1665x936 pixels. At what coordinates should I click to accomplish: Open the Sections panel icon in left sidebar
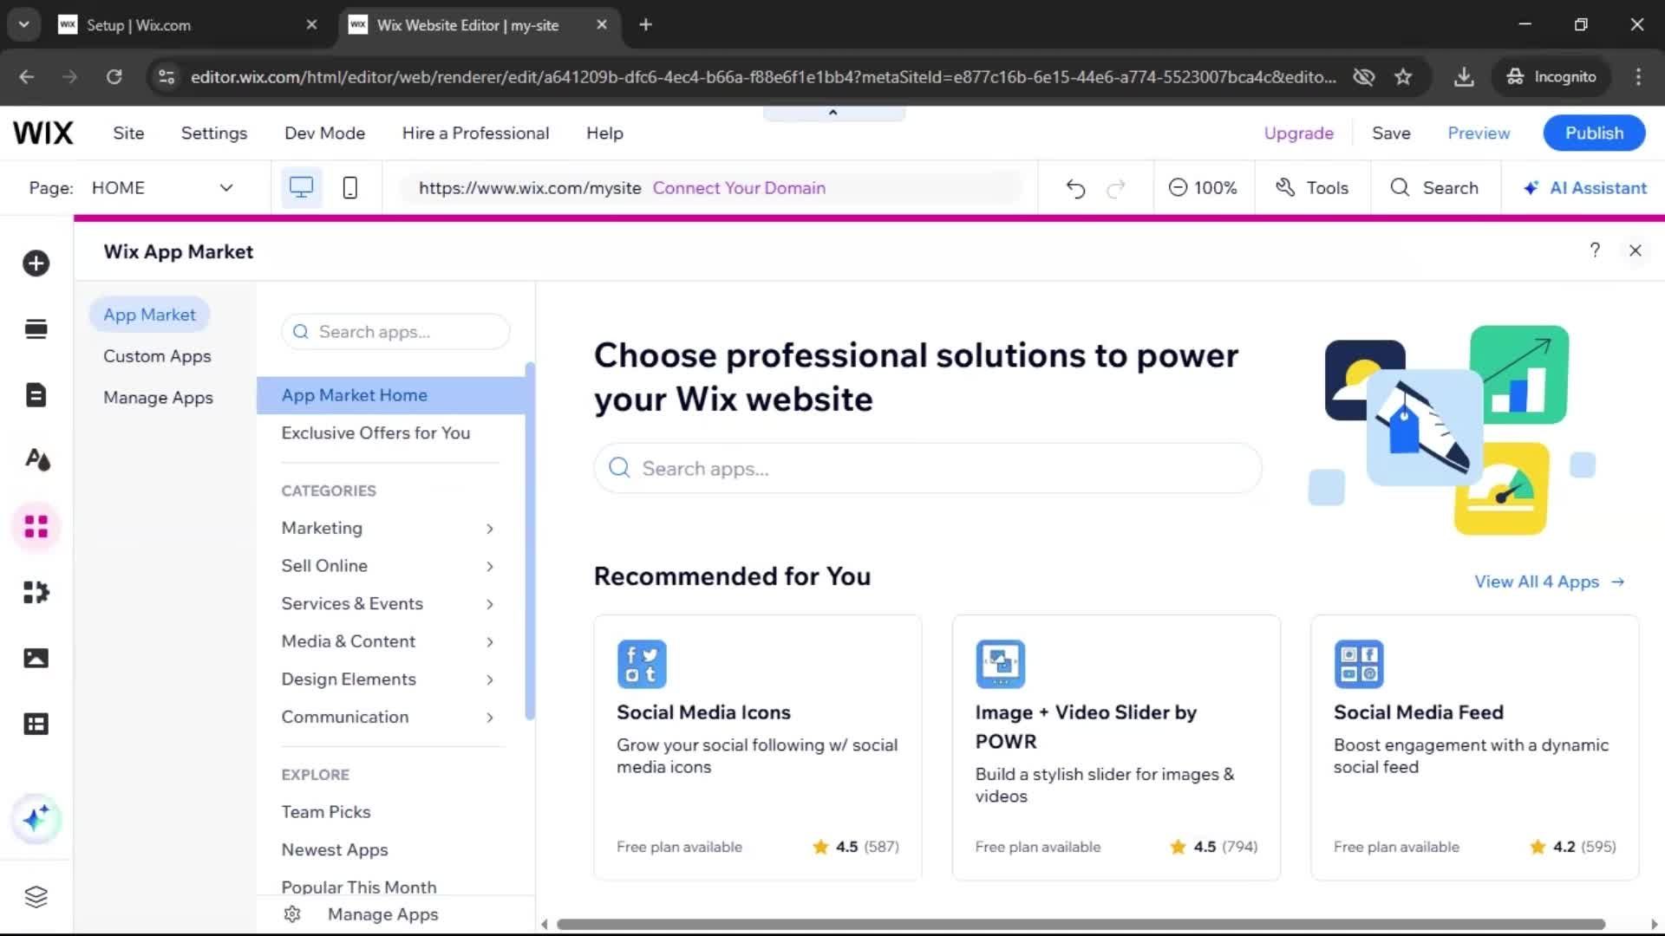36,329
